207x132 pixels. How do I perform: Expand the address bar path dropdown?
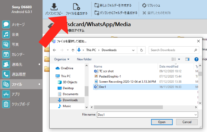pyautogui.click(x=133, y=50)
